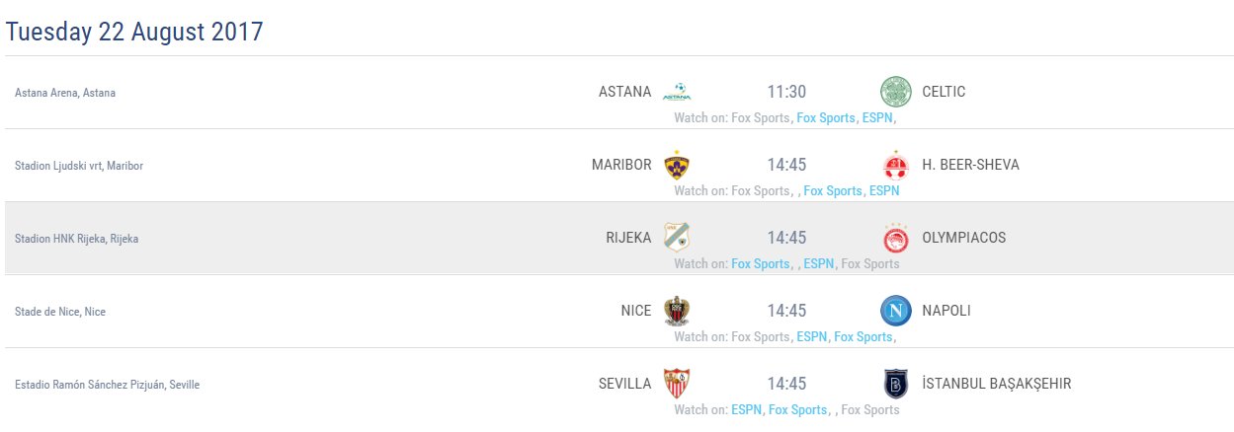Click the H. Beer-Sheva team badge

pos(895,165)
